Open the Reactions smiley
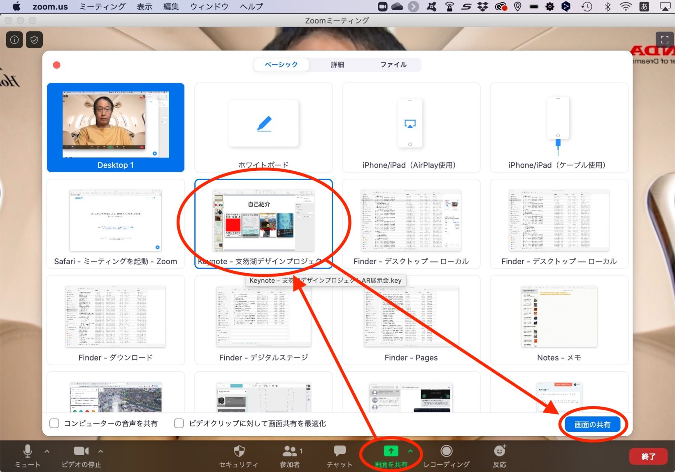Screen dimensions: 675x472 click(500, 451)
